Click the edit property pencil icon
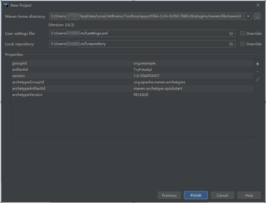266x203 pixels. click(258, 79)
